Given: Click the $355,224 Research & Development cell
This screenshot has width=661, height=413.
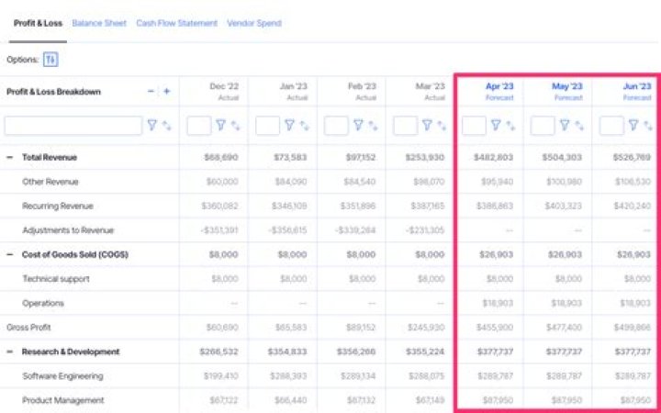Looking at the screenshot, I should pyautogui.click(x=425, y=352).
